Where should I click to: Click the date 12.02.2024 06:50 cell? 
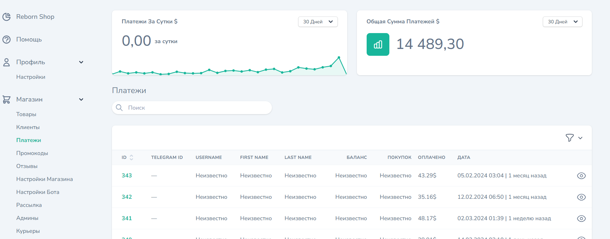(502, 197)
